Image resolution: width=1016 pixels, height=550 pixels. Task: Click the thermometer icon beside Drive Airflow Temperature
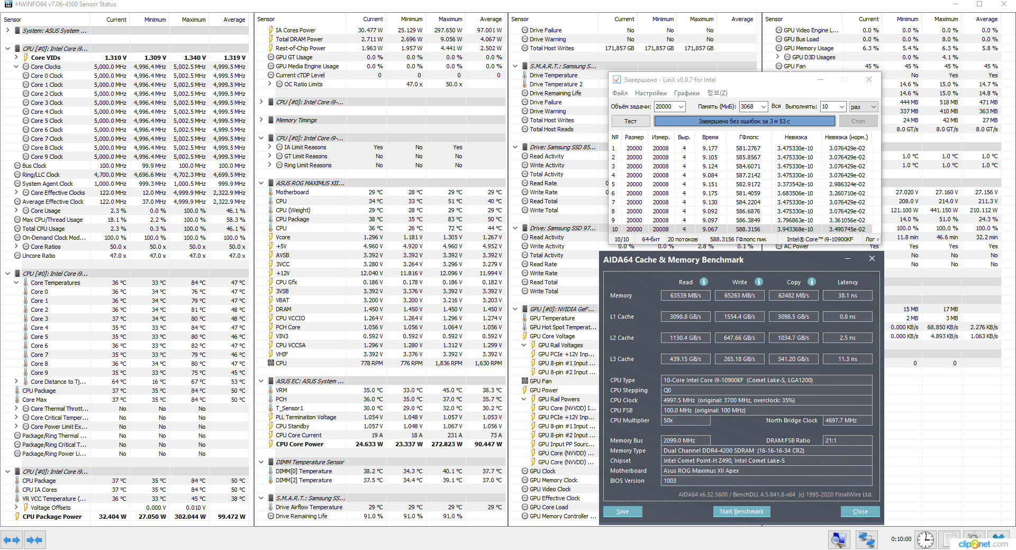pyautogui.click(x=271, y=507)
